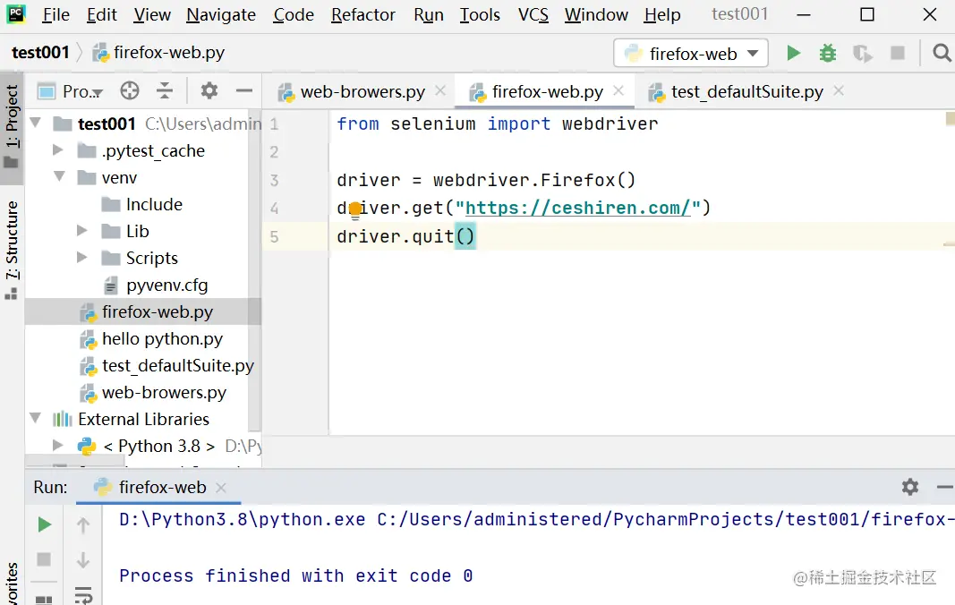
Task: Open the View menu
Action: [x=152, y=14]
